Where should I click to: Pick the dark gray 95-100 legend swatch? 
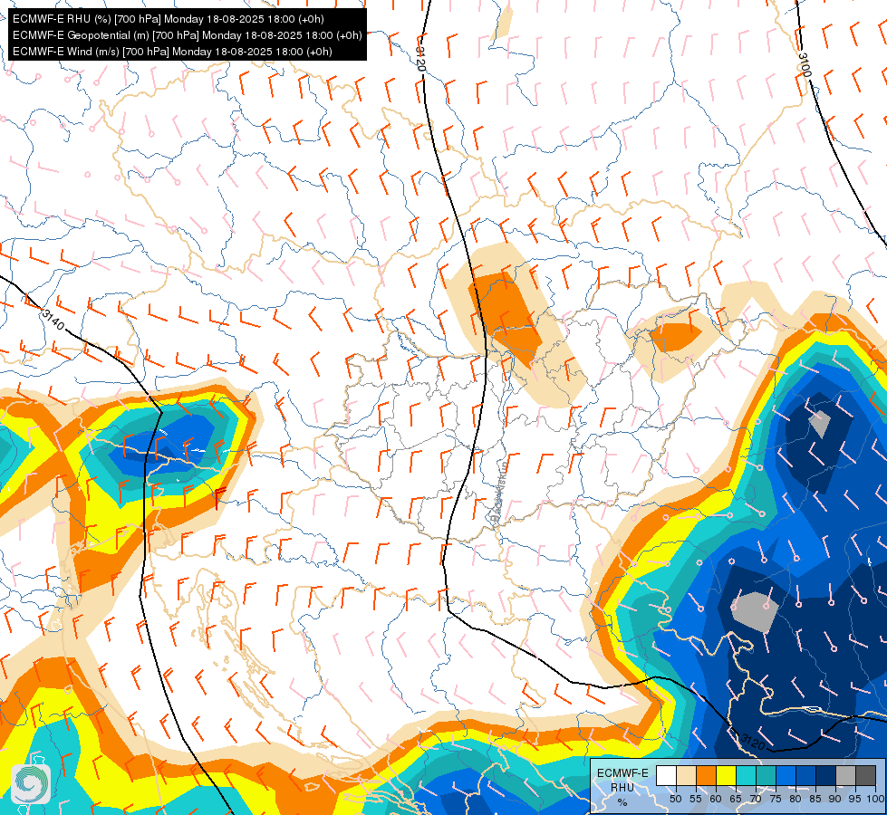865,775
